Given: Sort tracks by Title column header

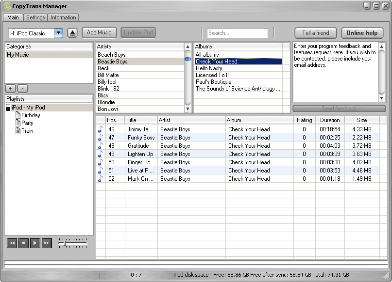Looking at the screenshot, I should pyautogui.click(x=141, y=120).
